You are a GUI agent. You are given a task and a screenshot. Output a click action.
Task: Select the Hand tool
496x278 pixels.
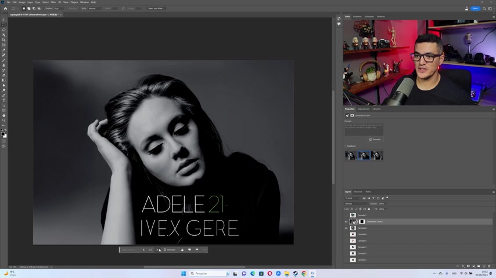(x=4, y=115)
